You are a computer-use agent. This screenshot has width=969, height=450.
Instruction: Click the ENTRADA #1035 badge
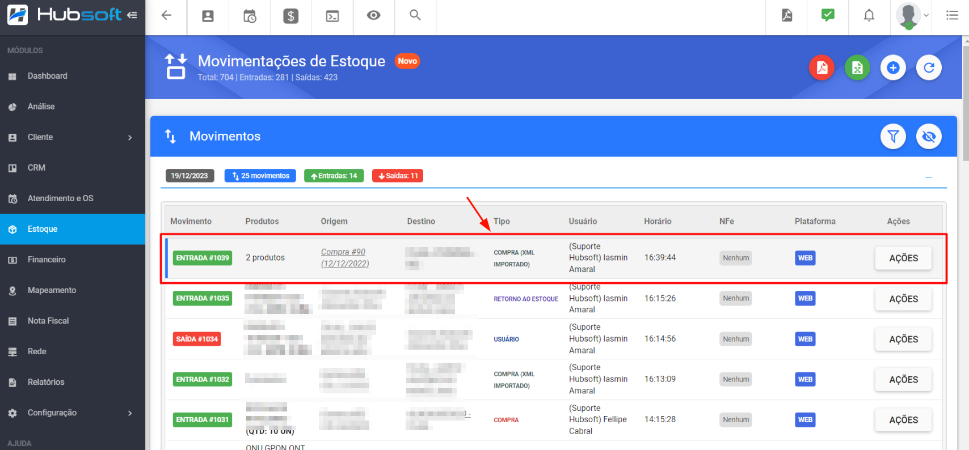click(203, 298)
